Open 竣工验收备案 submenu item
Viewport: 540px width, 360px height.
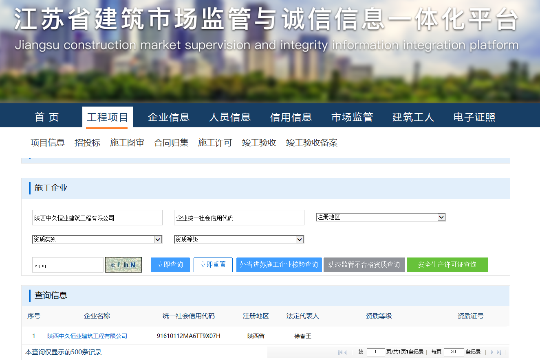coord(312,143)
